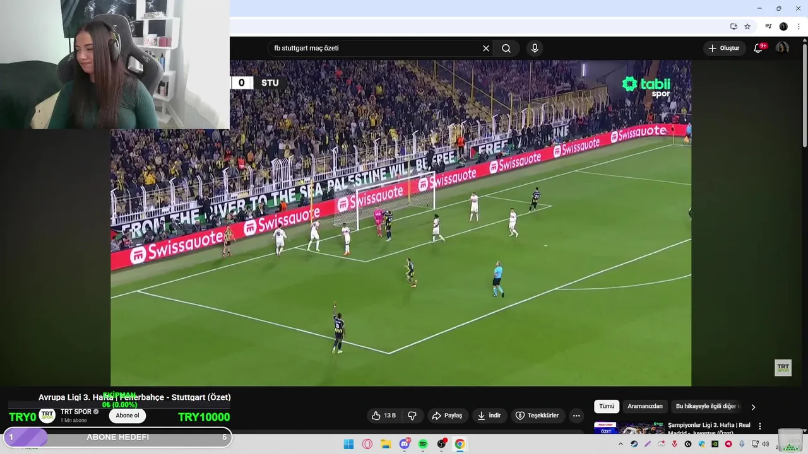Open microphone tray icon
The height and width of the screenshot is (454, 808).
(x=742, y=444)
